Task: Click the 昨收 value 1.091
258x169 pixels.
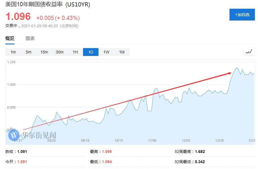Action: click(22, 152)
